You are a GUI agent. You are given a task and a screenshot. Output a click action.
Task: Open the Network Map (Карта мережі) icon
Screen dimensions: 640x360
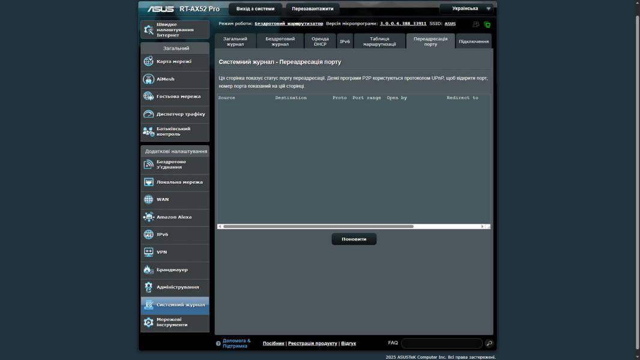tap(148, 62)
